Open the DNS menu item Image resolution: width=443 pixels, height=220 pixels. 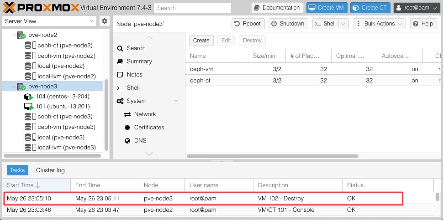pyautogui.click(x=149, y=141)
